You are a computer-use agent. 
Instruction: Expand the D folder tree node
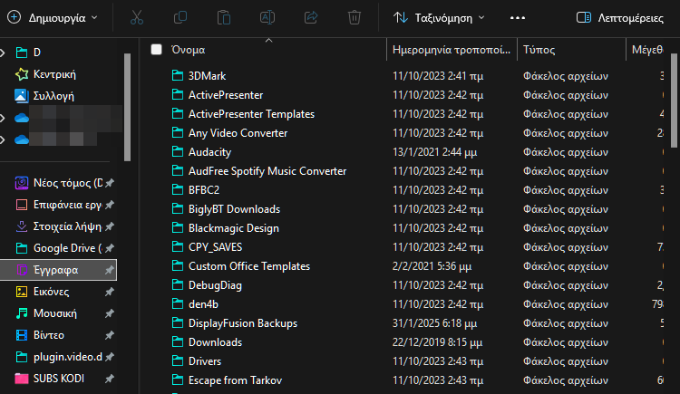[3, 53]
